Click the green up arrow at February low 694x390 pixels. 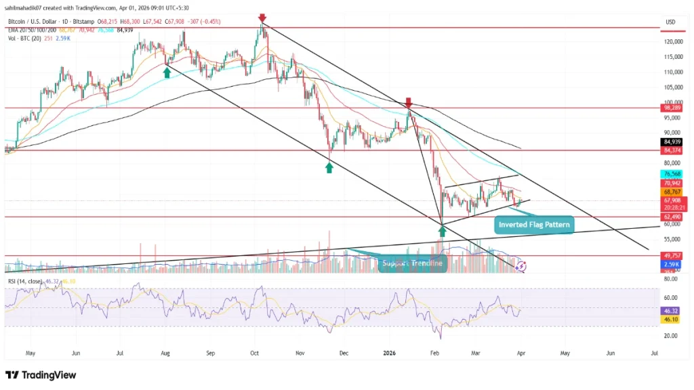point(442,232)
